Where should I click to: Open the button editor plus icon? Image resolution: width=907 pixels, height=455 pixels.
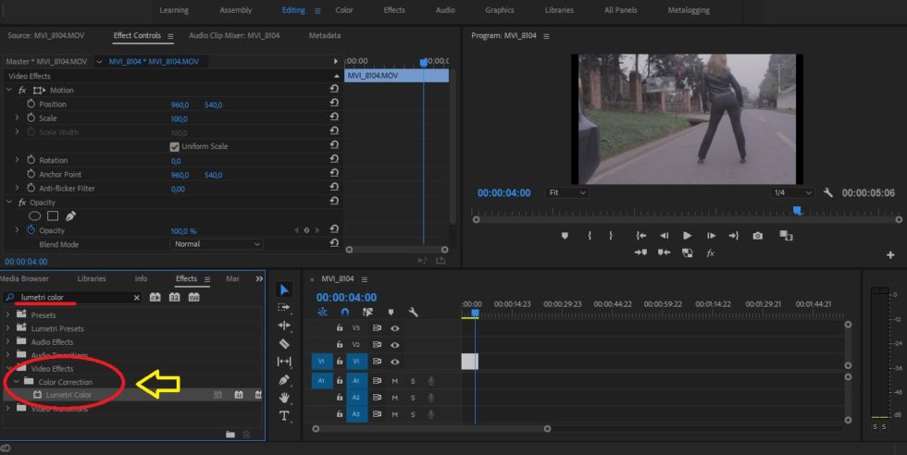pos(890,255)
